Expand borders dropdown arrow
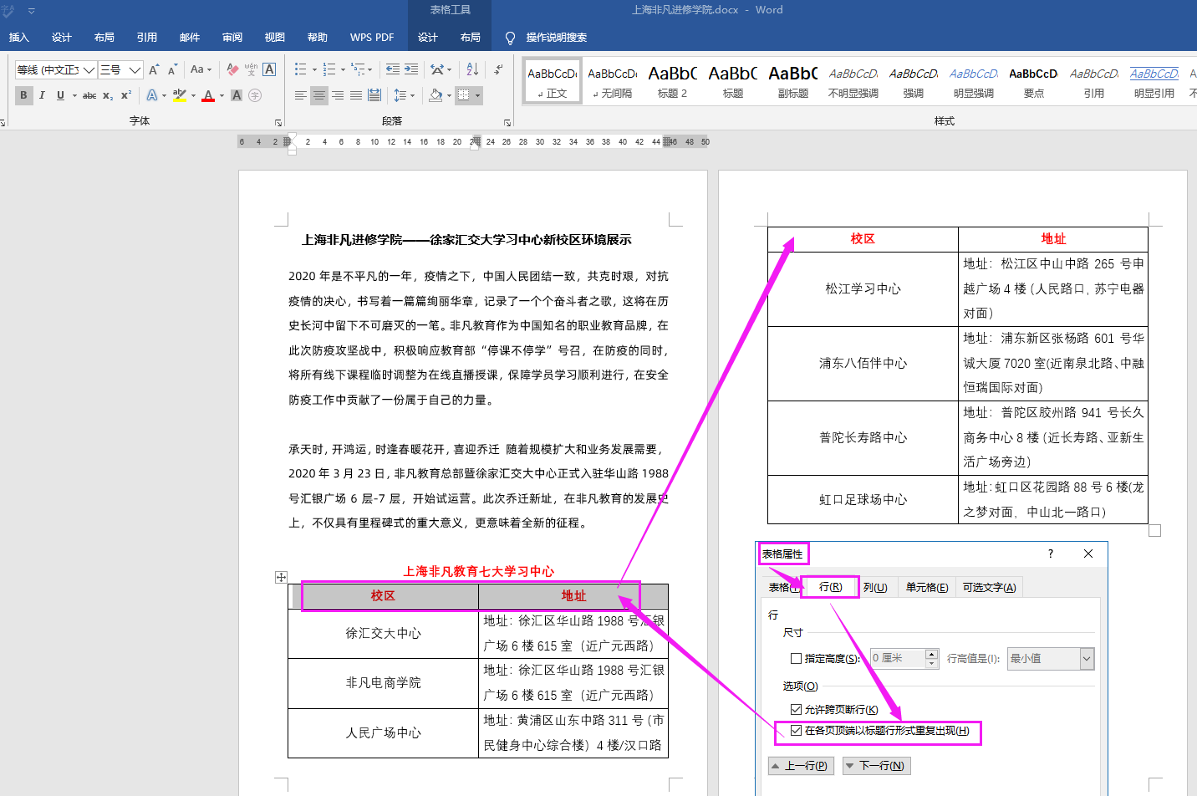The height and width of the screenshot is (796, 1197). tap(478, 95)
